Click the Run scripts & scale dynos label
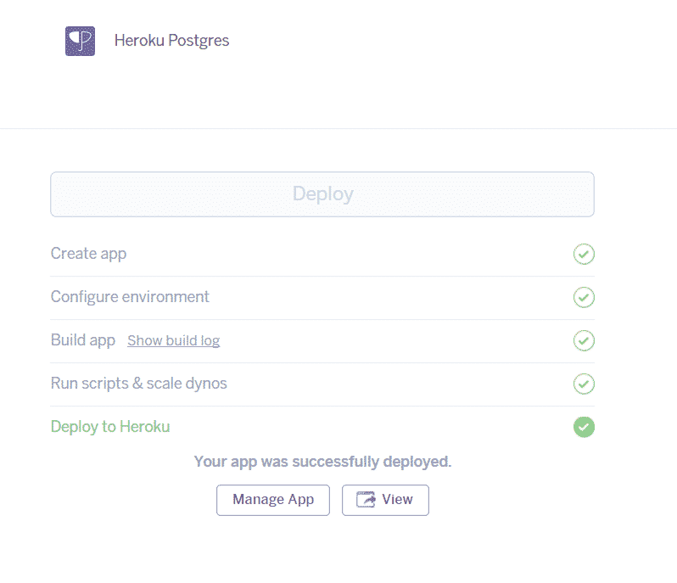This screenshot has height=583, width=677. click(139, 384)
